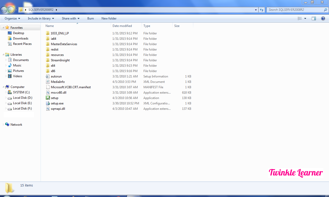
Task: Click the breadcrumb arrow after SQLSERVER2008R2
Action: 56,10
